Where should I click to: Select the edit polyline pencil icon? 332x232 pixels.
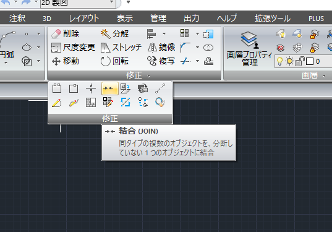pyautogui.click(x=57, y=103)
